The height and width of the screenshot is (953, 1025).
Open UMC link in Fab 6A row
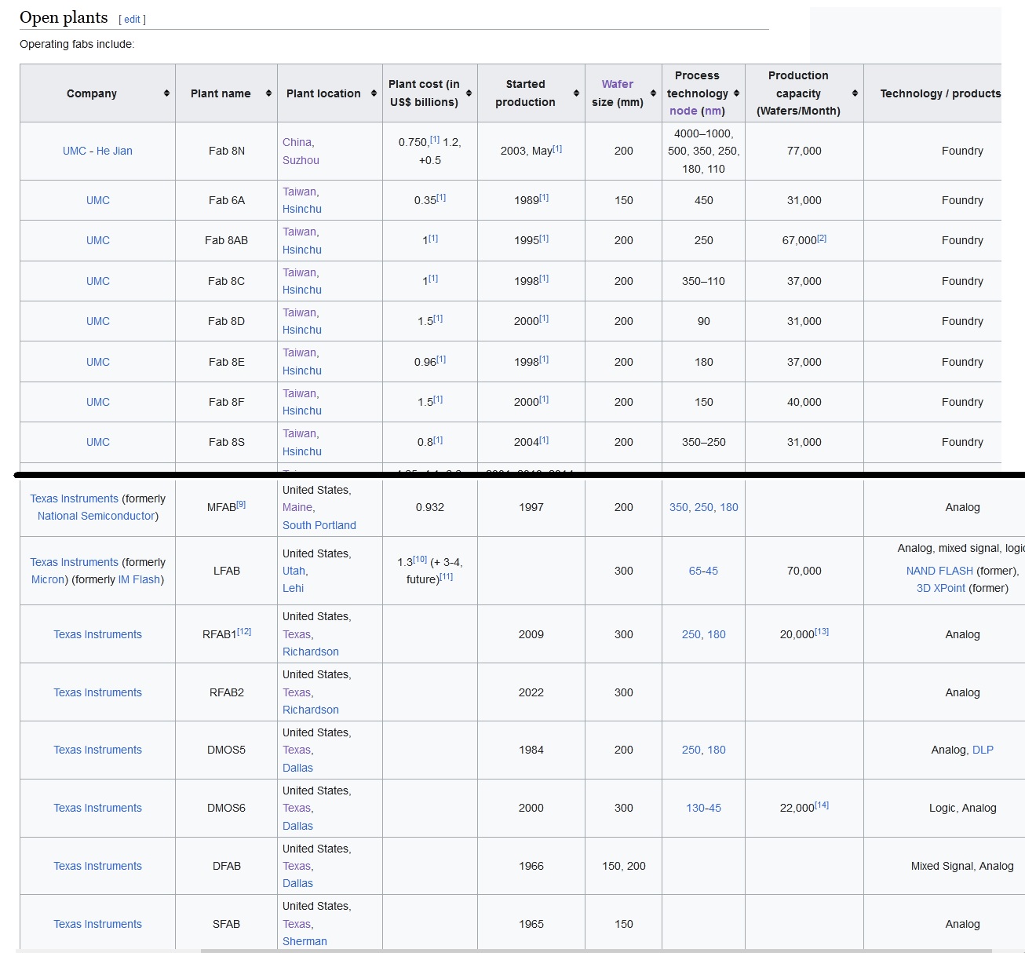98,200
